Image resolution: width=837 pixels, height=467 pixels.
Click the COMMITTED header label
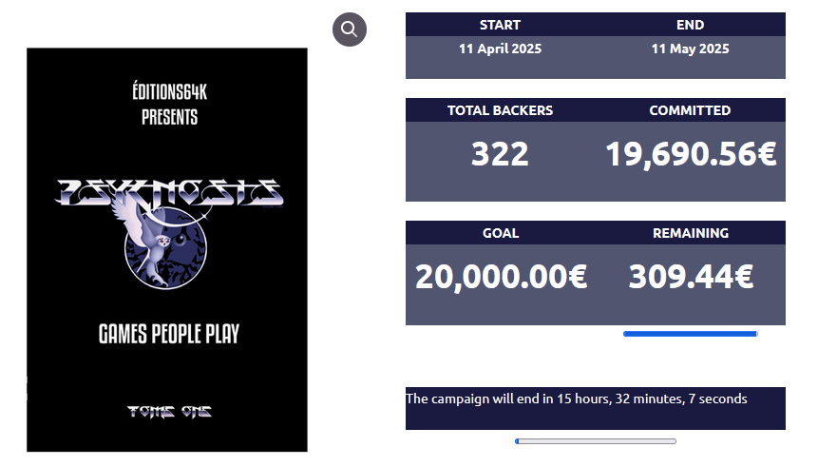(690, 110)
